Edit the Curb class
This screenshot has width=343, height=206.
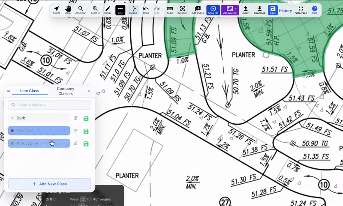(x=75, y=118)
